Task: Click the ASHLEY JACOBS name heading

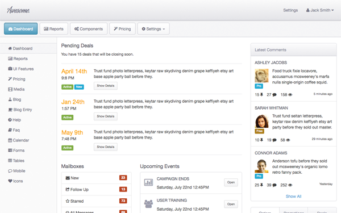Action: (271, 62)
